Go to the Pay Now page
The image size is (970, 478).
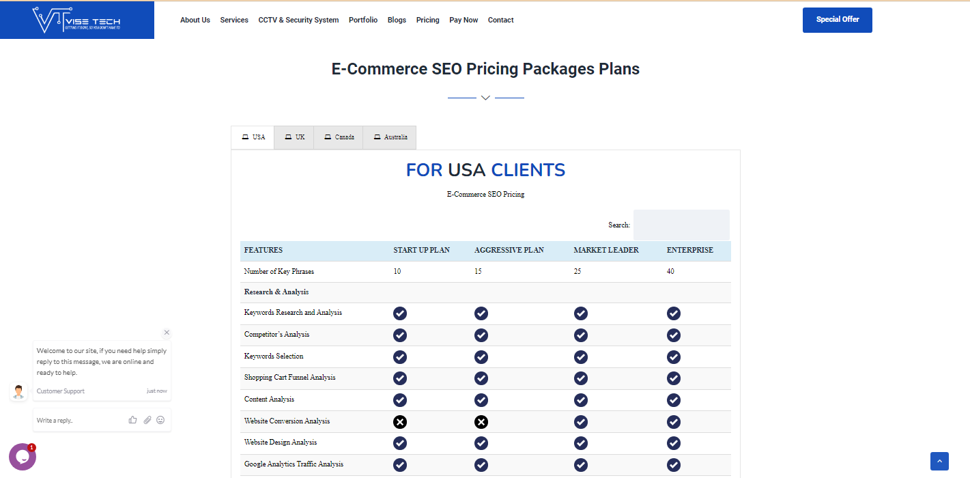click(x=463, y=20)
